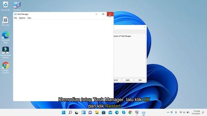This screenshot has width=207, height=116.
Task: Click the partly hidden Cancel button in dialog
Action: (x=117, y=80)
